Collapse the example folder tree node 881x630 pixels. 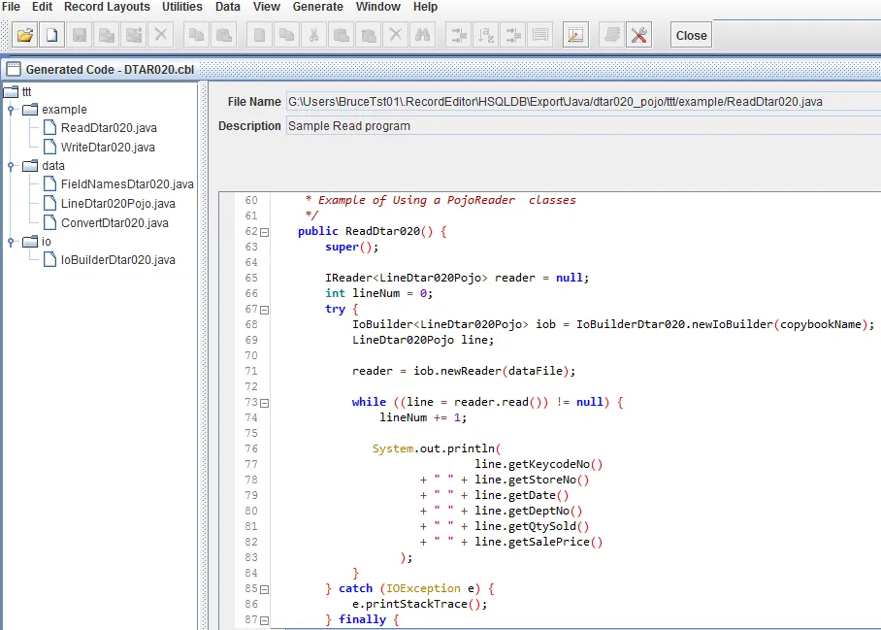pos(11,110)
